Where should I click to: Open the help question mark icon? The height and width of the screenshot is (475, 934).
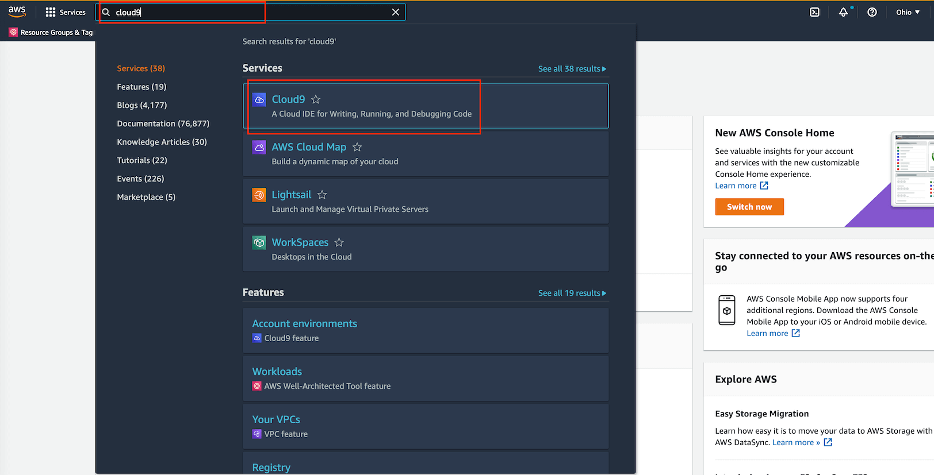pos(872,12)
